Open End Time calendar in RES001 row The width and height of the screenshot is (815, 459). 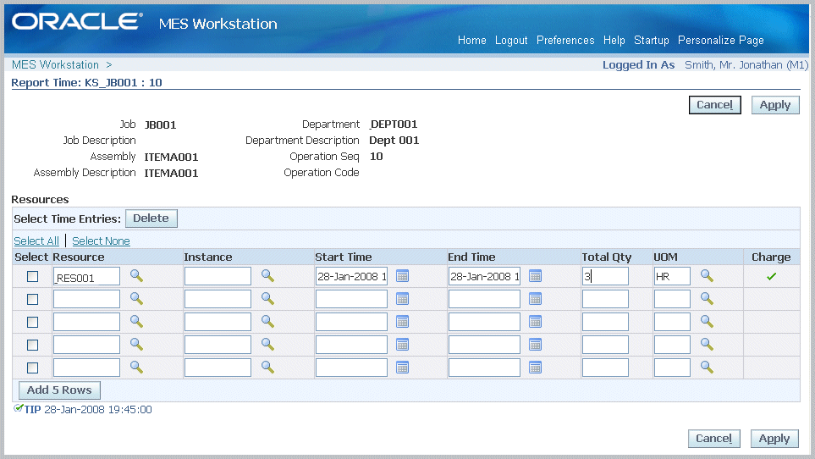(x=536, y=276)
